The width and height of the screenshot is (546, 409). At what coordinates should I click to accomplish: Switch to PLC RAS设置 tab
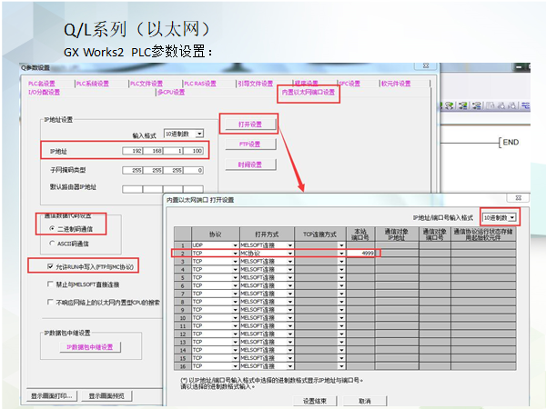[x=200, y=84]
